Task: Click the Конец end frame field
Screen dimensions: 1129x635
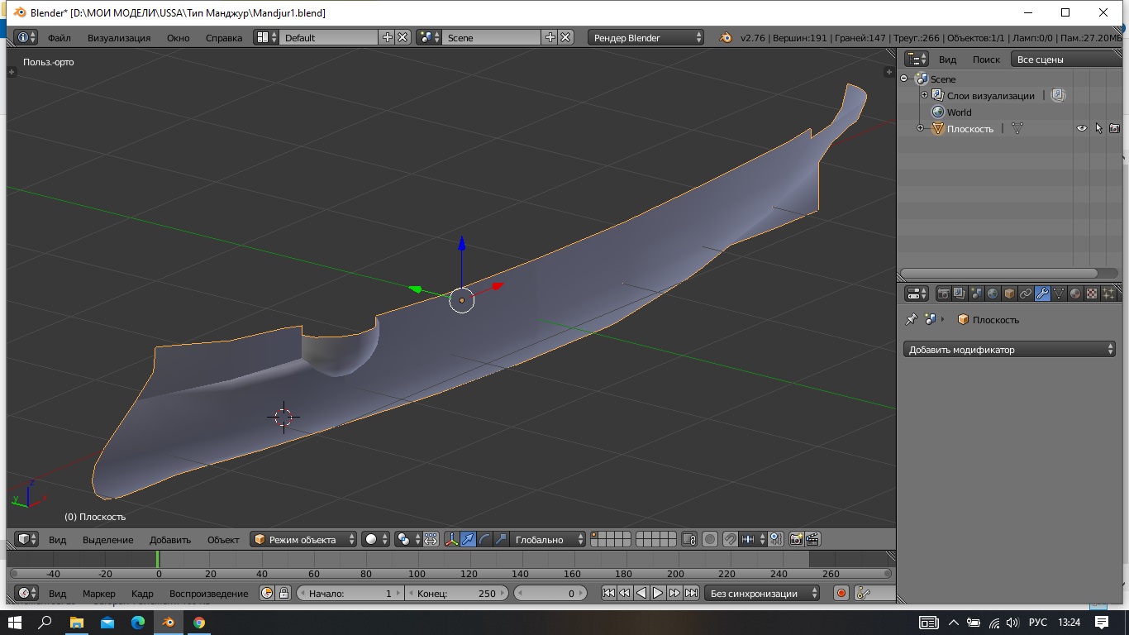Action: point(457,593)
